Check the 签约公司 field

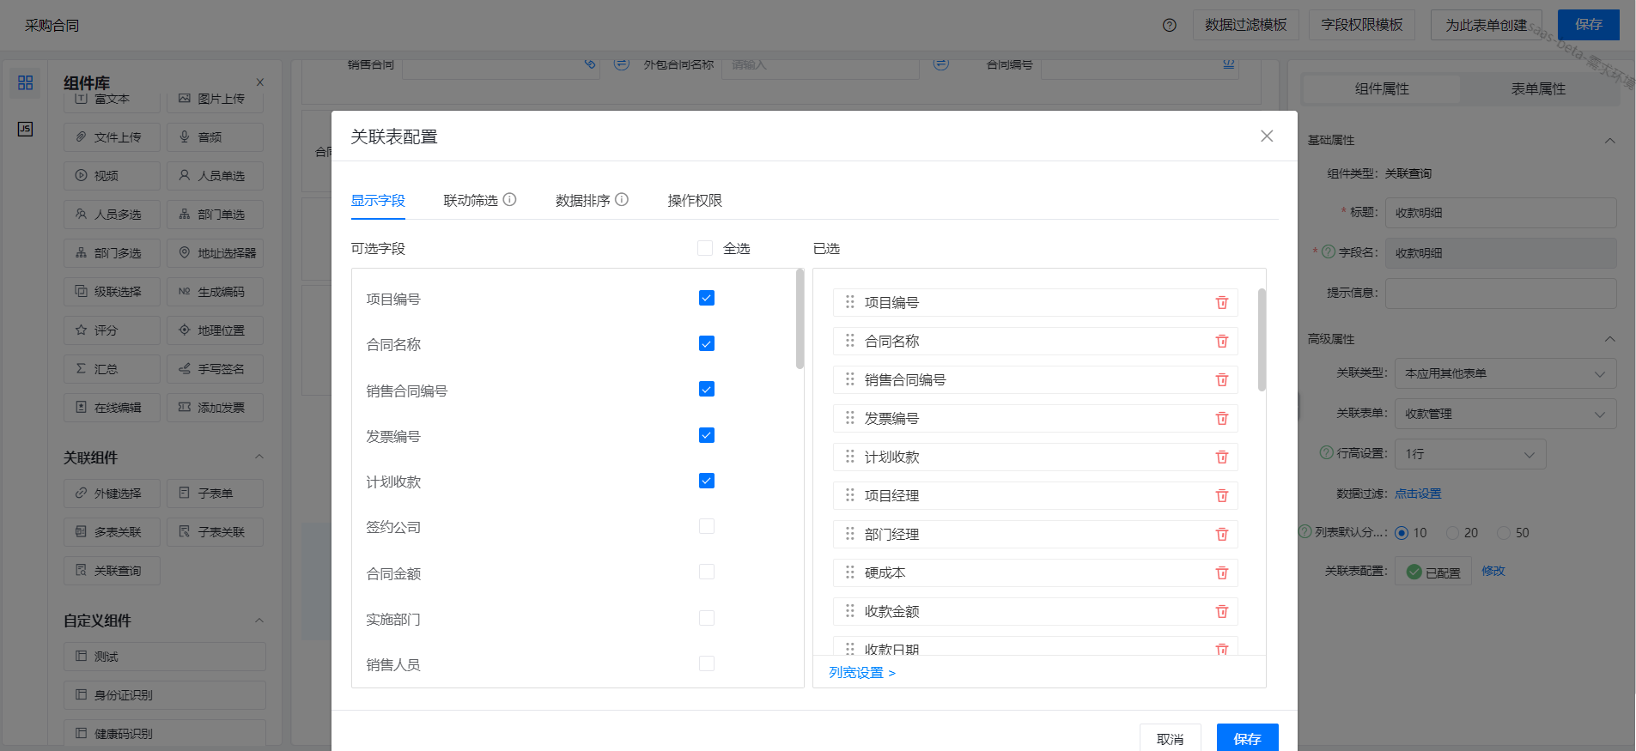[707, 526]
